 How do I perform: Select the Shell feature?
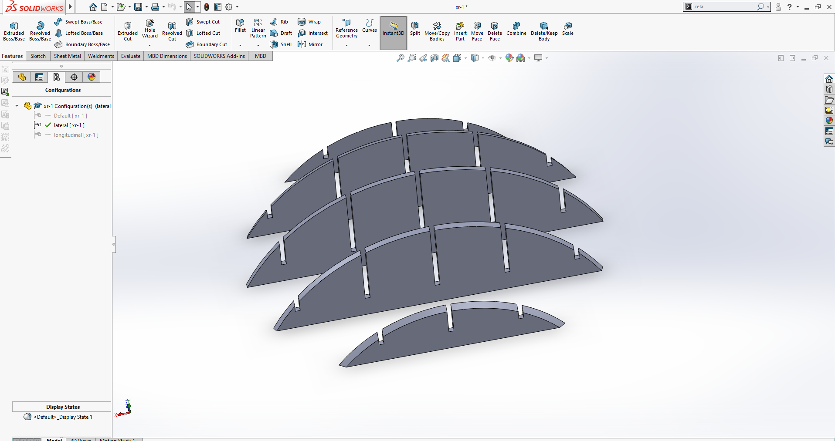pyautogui.click(x=281, y=44)
